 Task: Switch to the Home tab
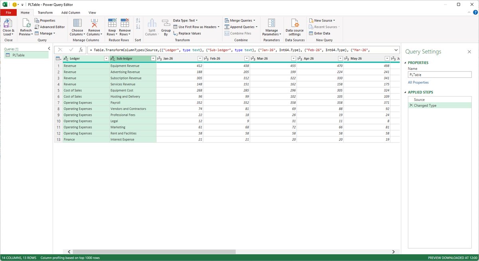(25, 12)
